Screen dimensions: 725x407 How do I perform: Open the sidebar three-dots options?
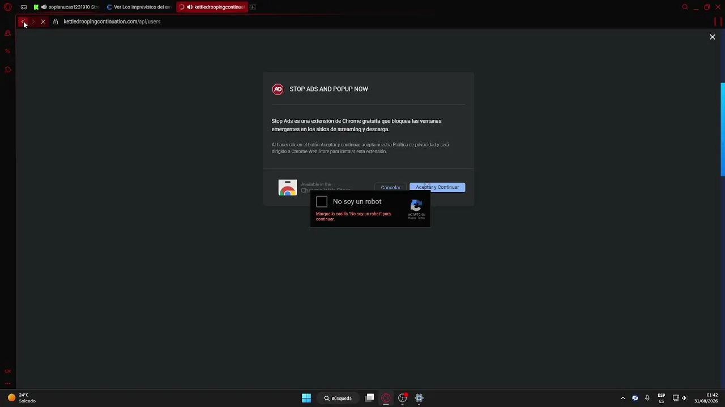(8, 383)
